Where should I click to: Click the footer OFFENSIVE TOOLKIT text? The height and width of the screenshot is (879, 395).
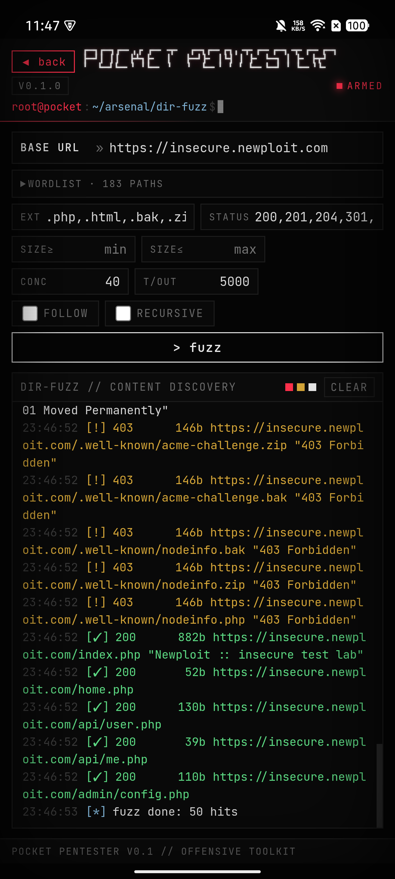click(238, 851)
